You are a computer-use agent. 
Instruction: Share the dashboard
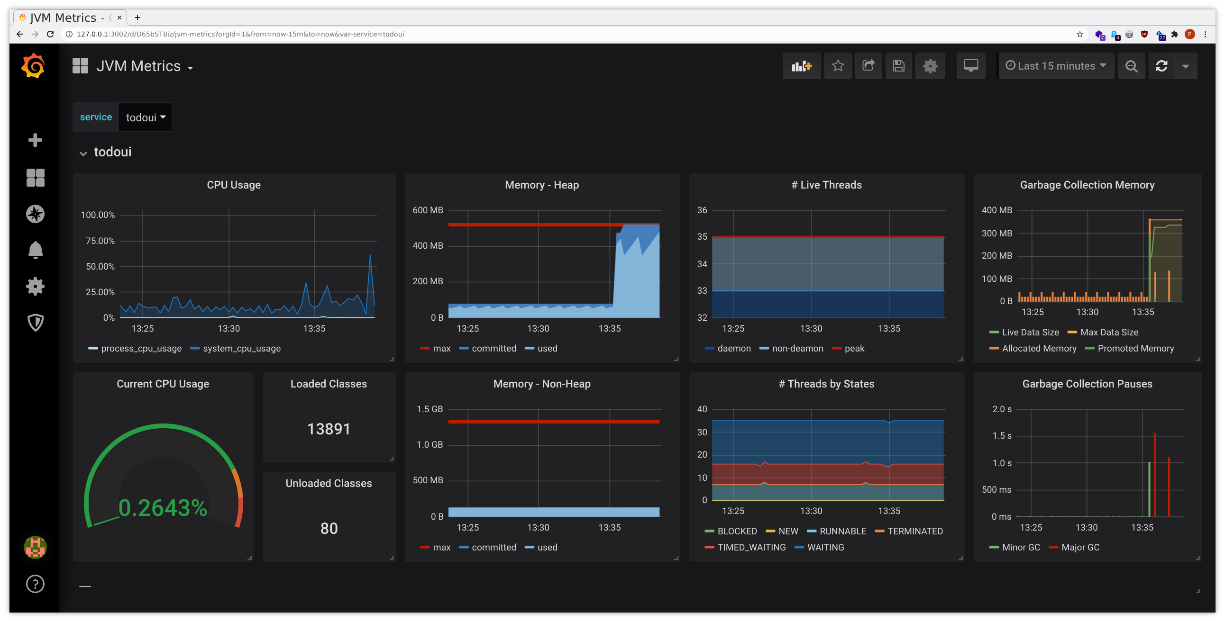coord(868,66)
